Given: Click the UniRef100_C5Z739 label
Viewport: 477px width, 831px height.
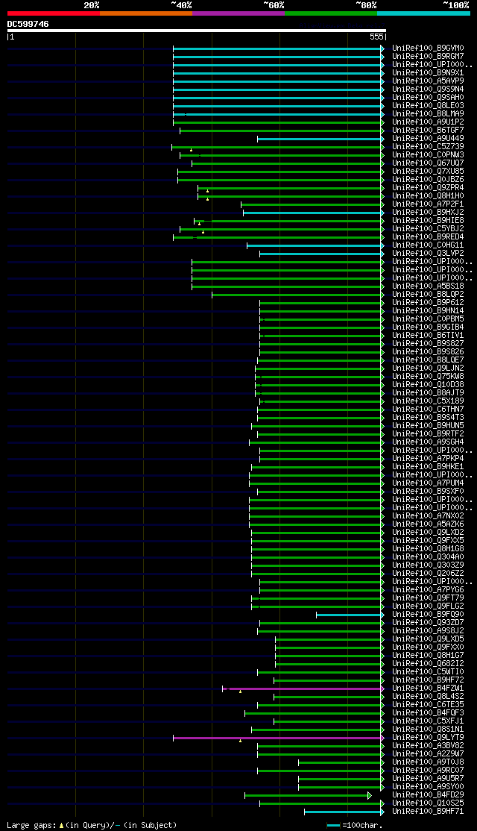Looking at the screenshot, I should click(429, 148).
